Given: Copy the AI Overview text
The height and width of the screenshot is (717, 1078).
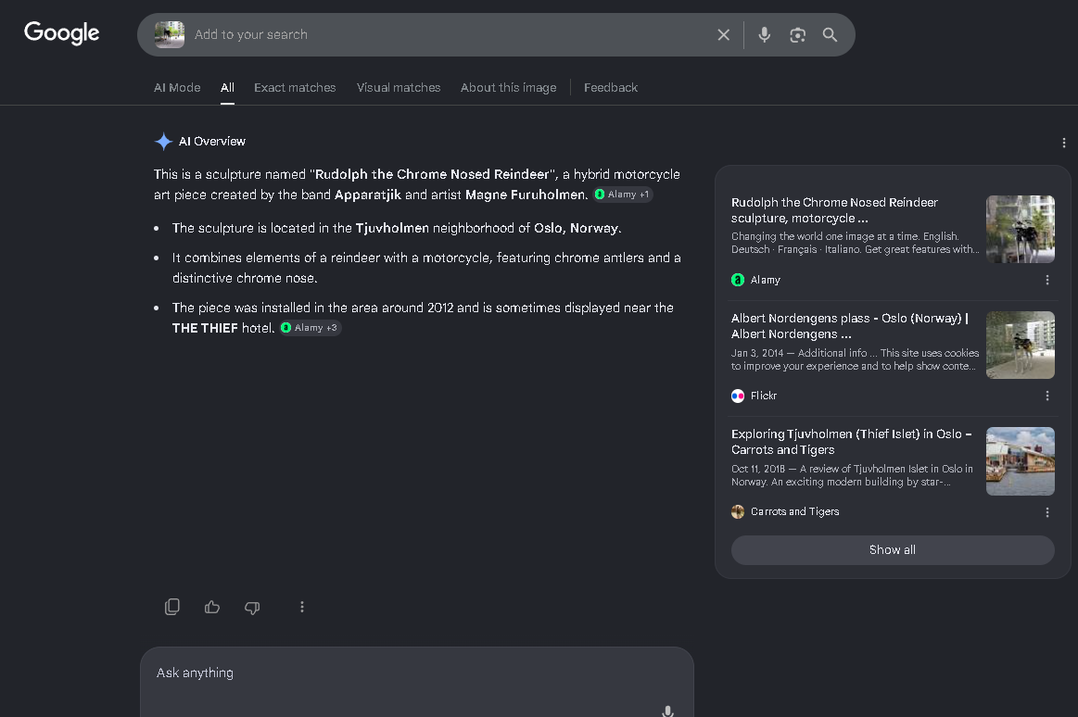Looking at the screenshot, I should pyautogui.click(x=172, y=607).
